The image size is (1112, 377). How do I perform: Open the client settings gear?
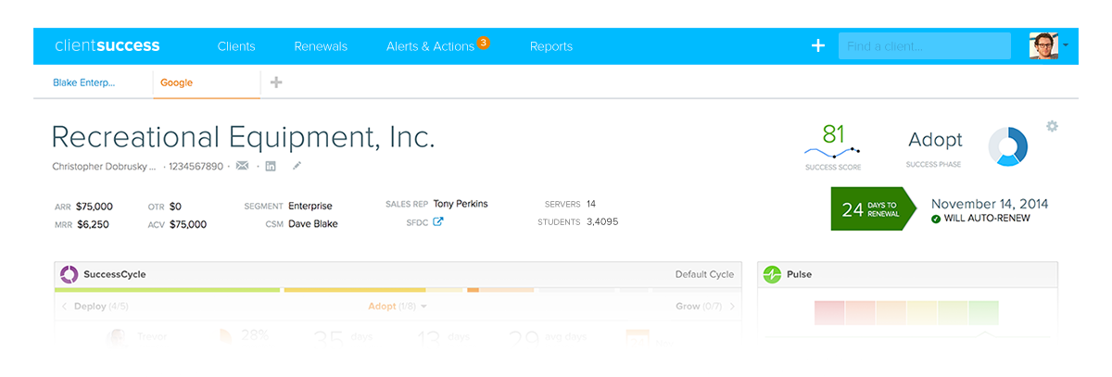(x=1052, y=126)
